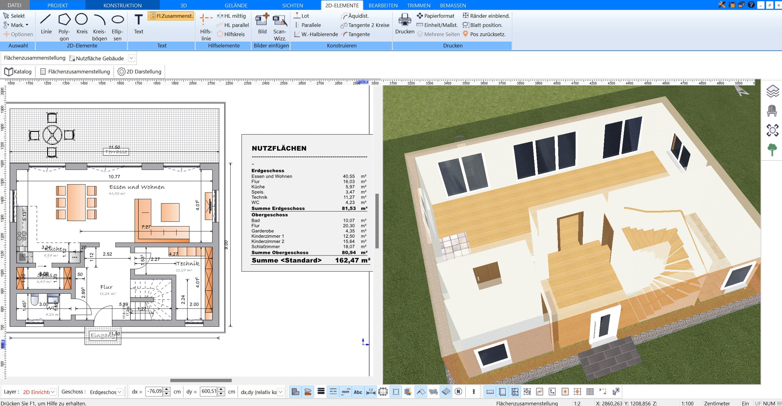Click Einheit/Maßst. unit scale option

coord(437,25)
